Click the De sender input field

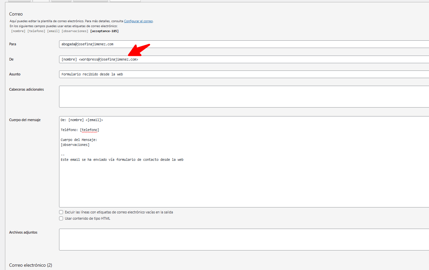coord(244,60)
